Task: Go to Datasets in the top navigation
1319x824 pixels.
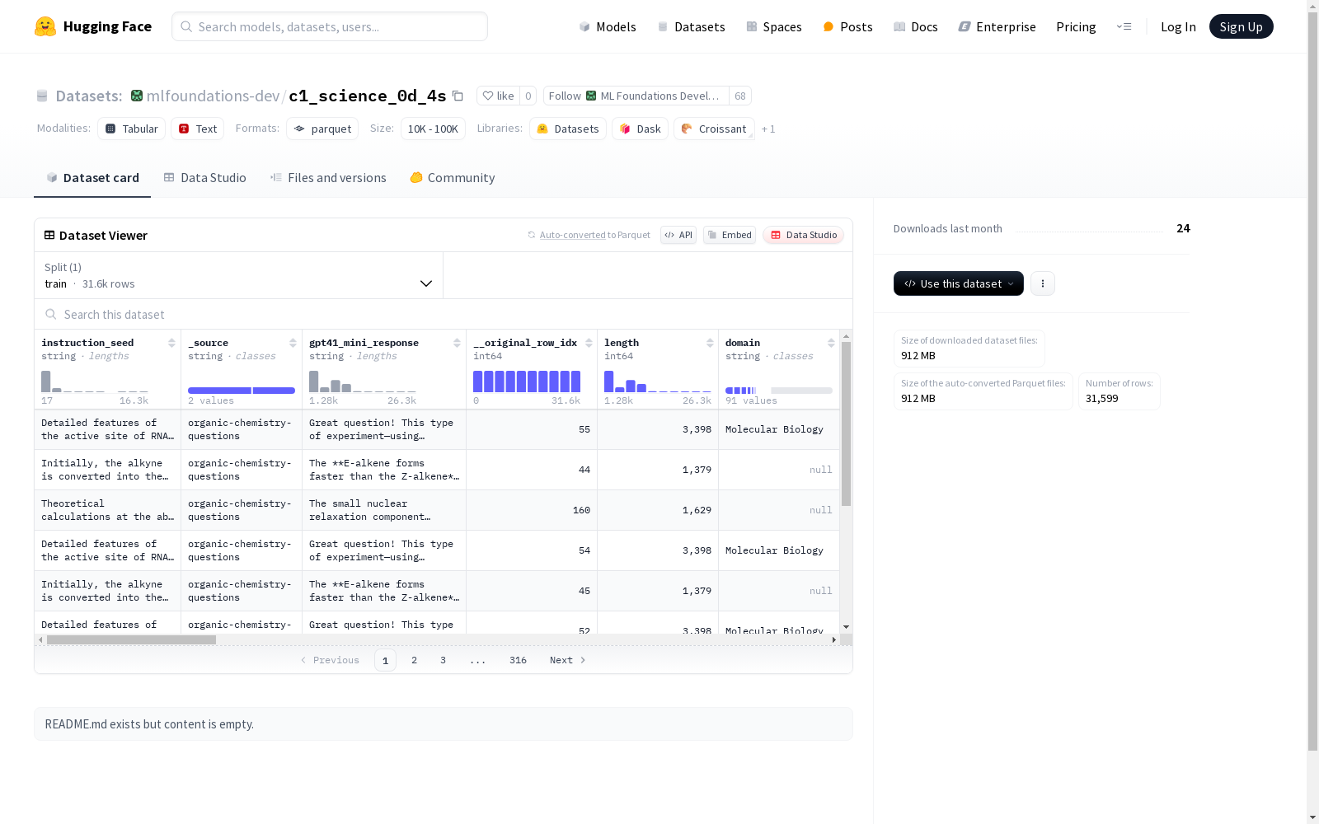Action: point(691,26)
